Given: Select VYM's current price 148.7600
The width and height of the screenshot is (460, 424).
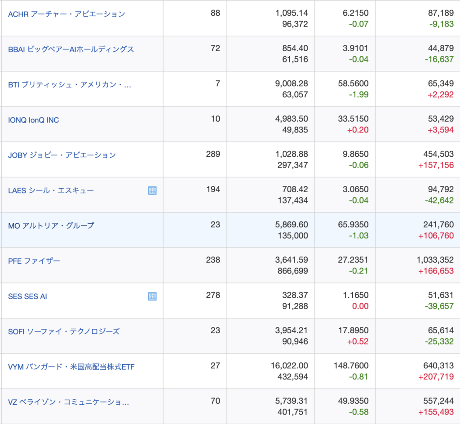Looking at the screenshot, I should [x=353, y=367].
